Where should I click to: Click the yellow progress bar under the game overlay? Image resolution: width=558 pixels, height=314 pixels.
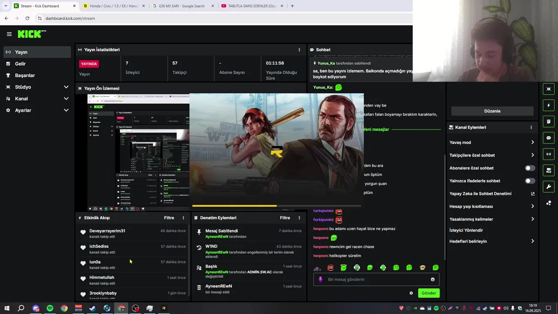point(276,205)
